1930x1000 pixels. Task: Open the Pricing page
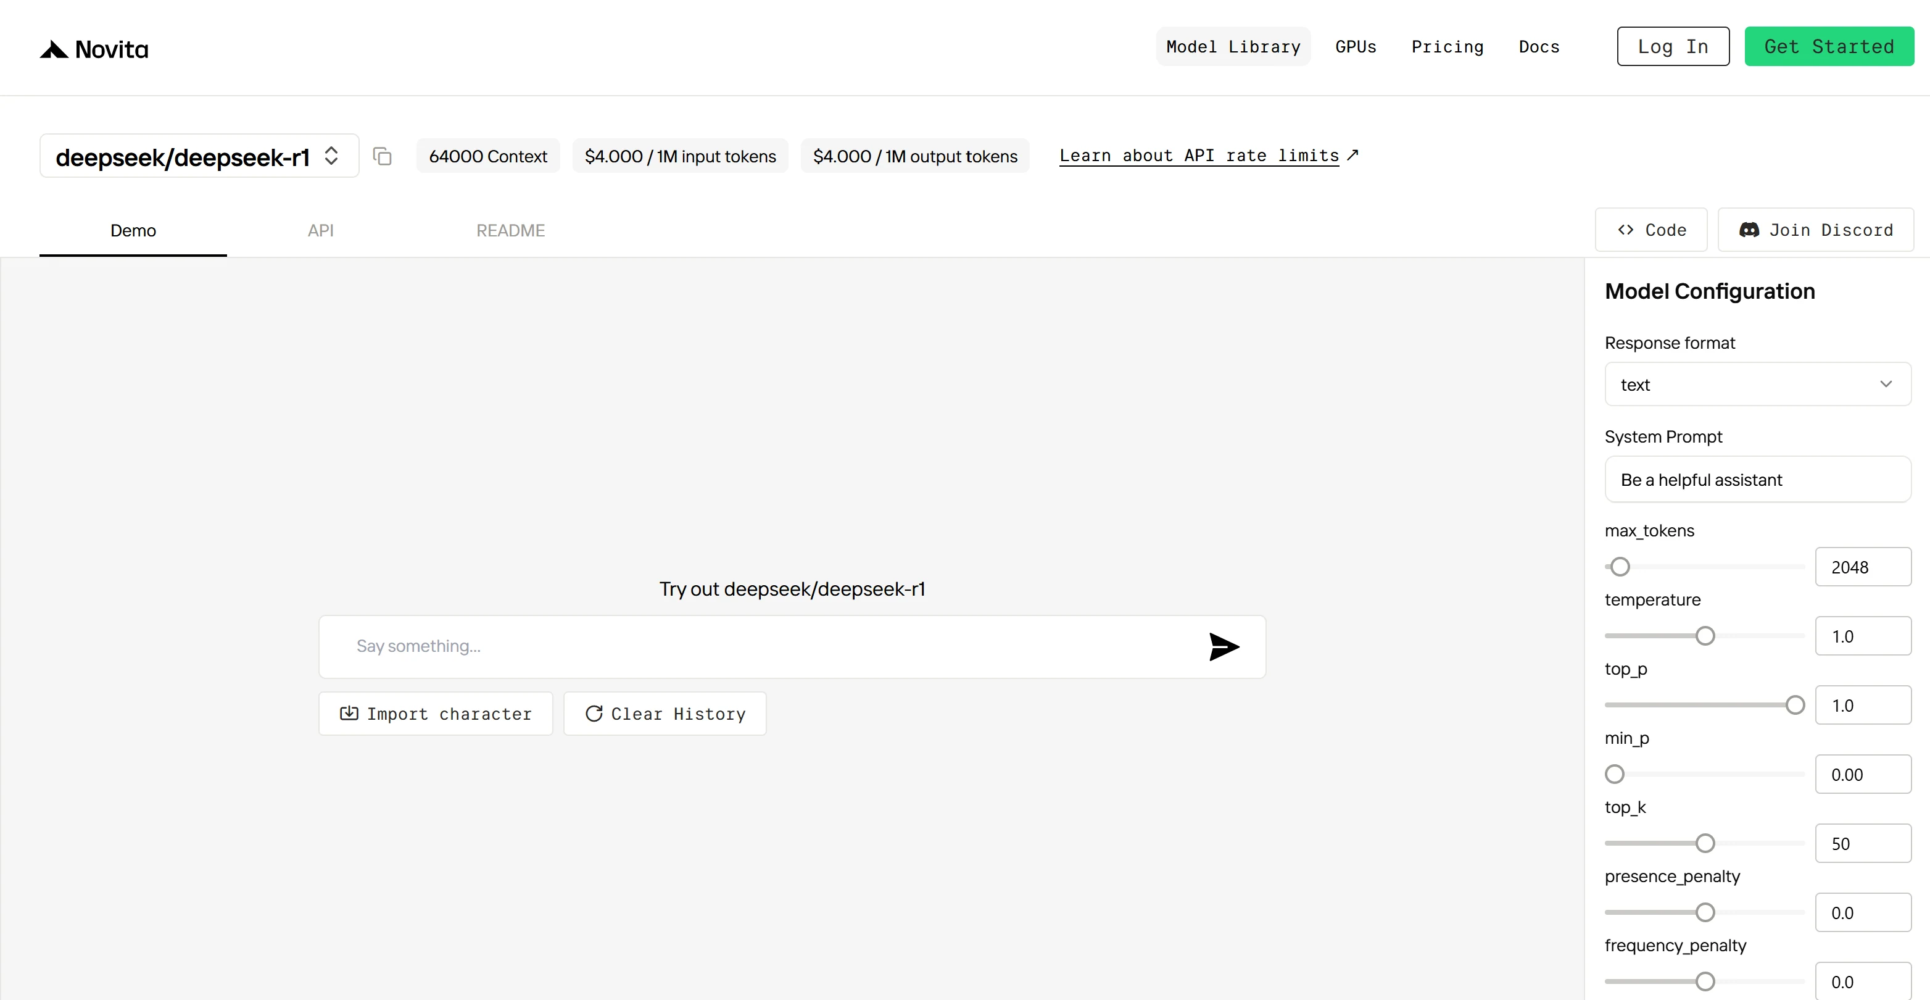click(x=1447, y=46)
